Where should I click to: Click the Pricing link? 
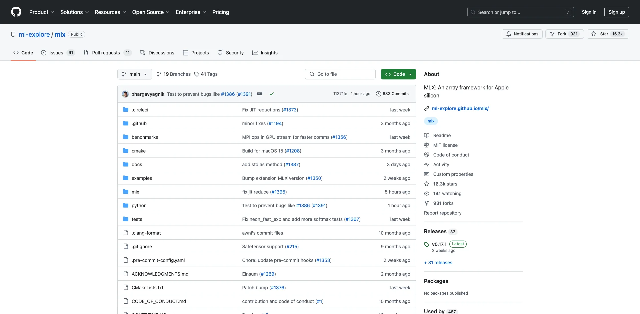[221, 12]
